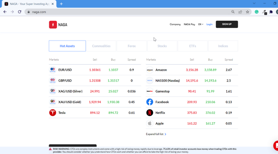This screenshot has width=278, height=154.
Task: Open the tab search chevron
Action: (254, 3)
